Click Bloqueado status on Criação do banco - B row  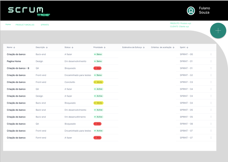70,68
